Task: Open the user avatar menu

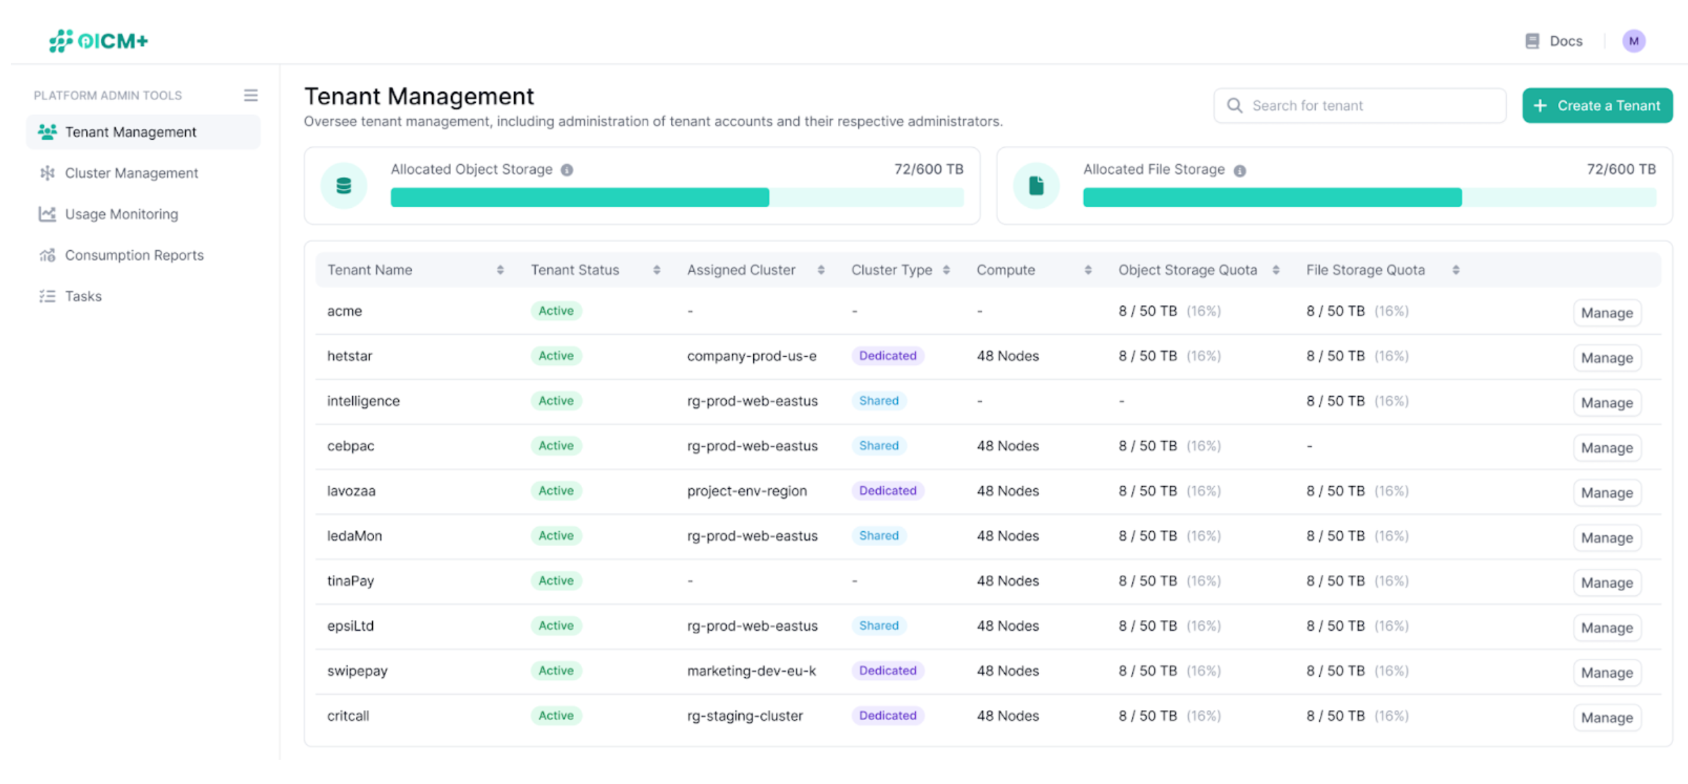Action: (1634, 41)
